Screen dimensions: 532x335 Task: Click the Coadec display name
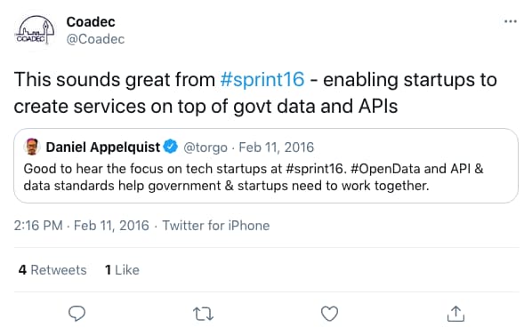point(91,22)
